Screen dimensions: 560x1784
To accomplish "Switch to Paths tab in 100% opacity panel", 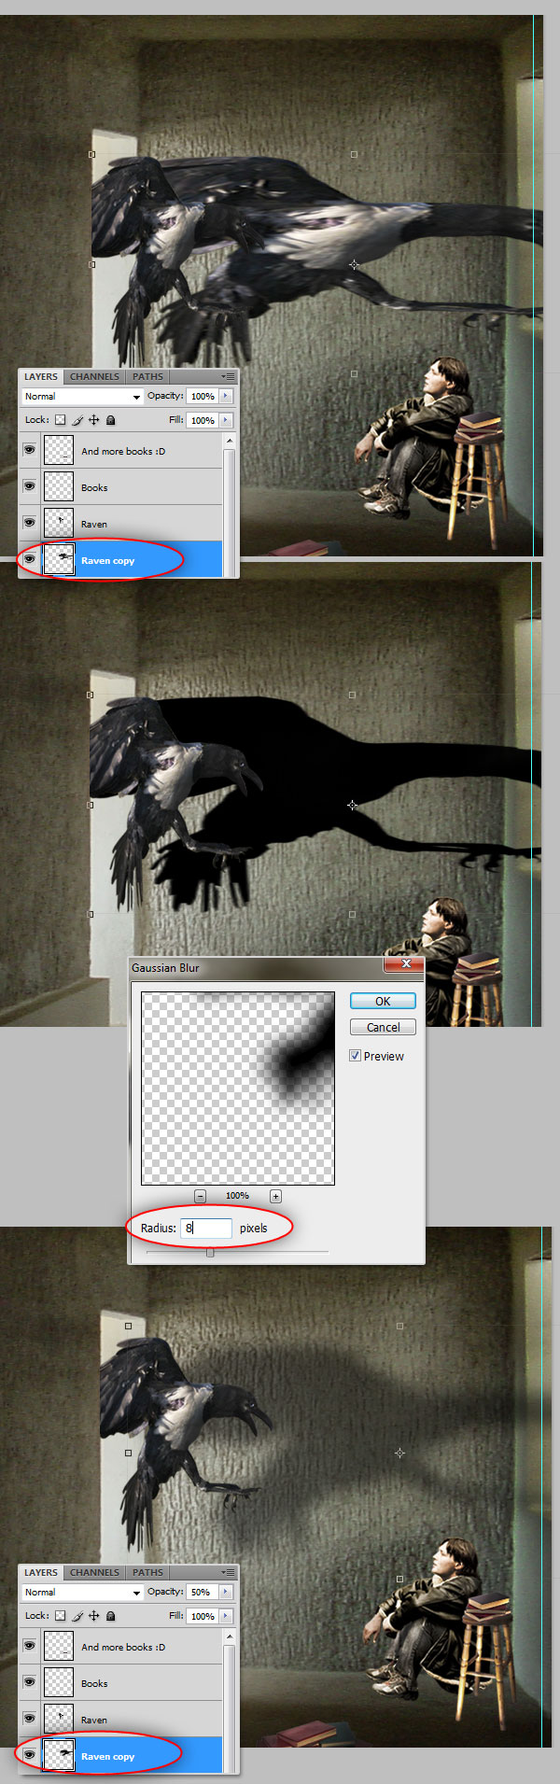I will [x=147, y=377].
